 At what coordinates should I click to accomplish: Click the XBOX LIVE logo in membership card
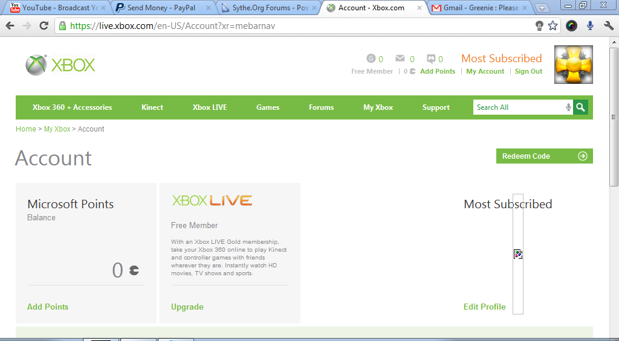point(212,200)
